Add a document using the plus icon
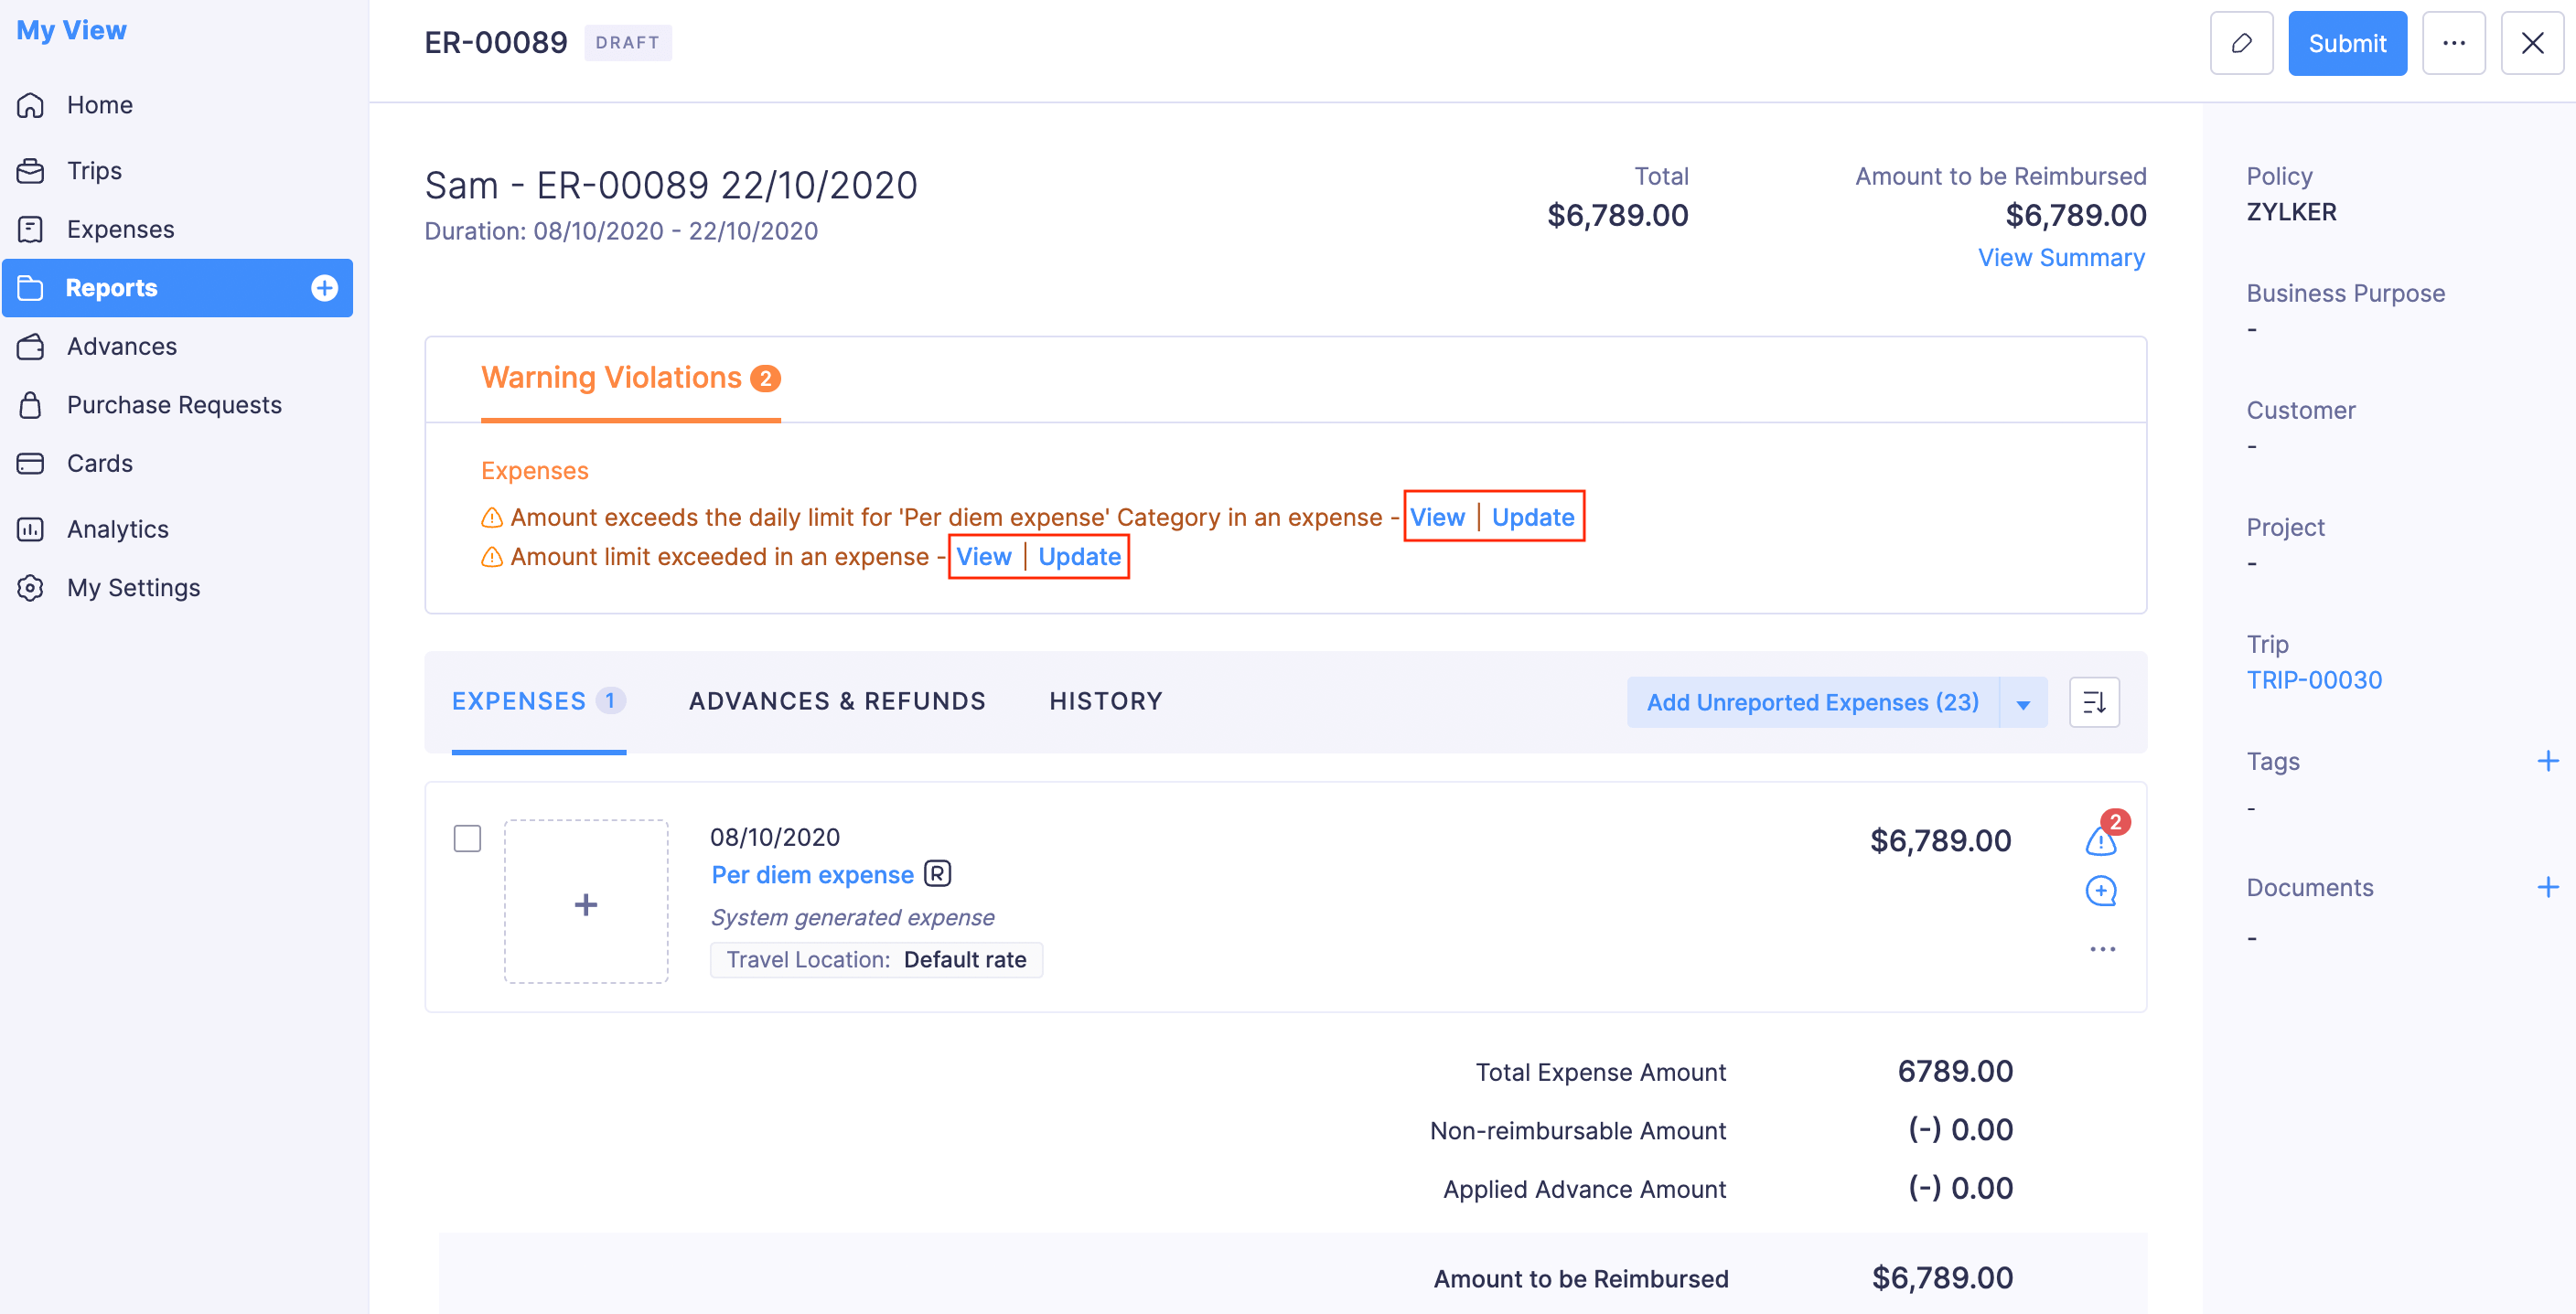This screenshot has width=2576, height=1314. [2547, 887]
